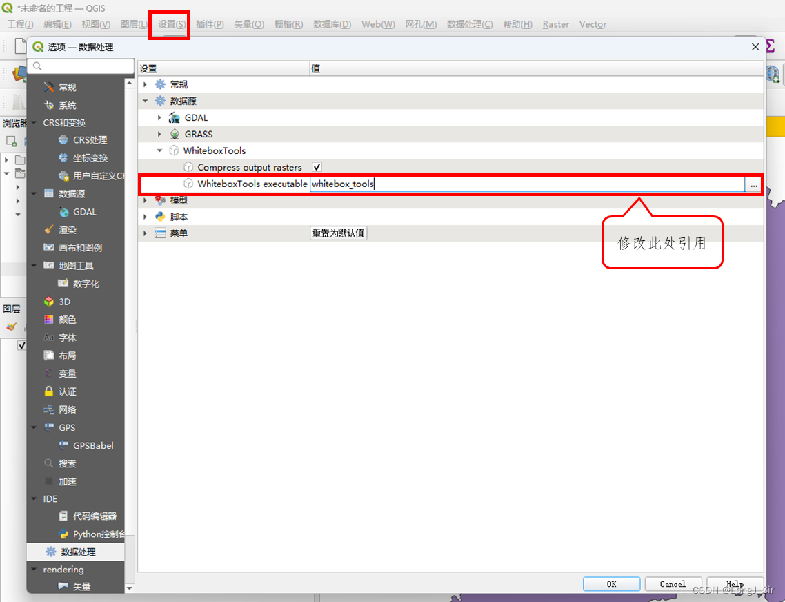Expand the GDAL settings group
The image size is (785, 602).
(x=160, y=117)
